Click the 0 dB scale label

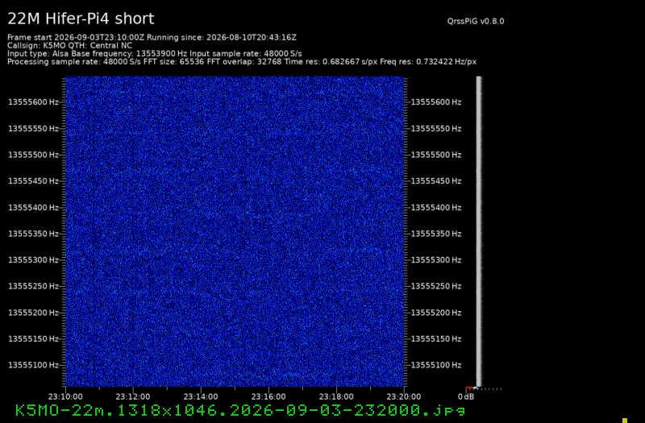click(466, 396)
